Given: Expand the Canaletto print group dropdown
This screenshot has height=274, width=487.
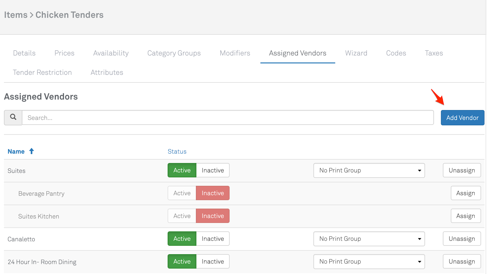Looking at the screenshot, I should (369, 239).
